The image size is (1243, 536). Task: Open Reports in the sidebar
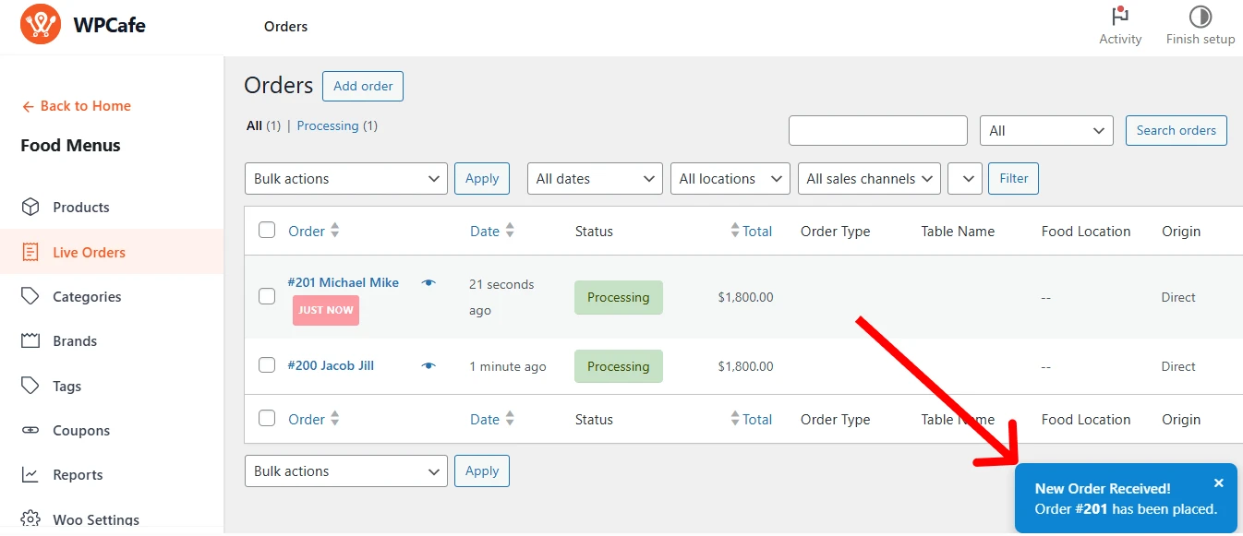pos(78,475)
